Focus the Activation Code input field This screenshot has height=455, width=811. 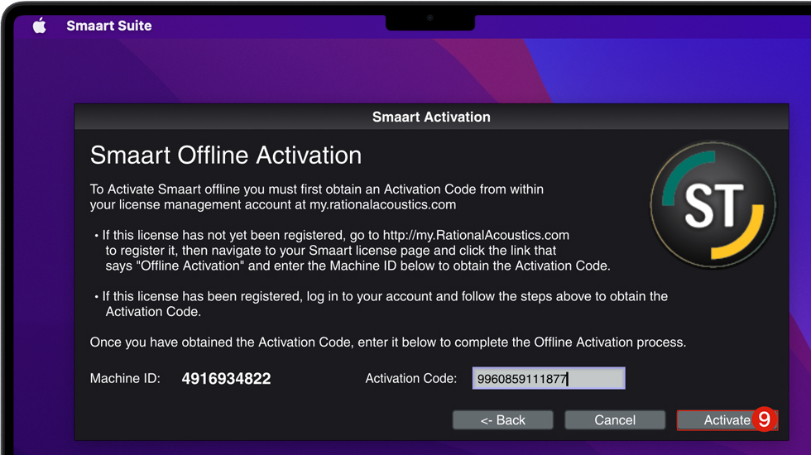pyautogui.click(x=549, y=379)
